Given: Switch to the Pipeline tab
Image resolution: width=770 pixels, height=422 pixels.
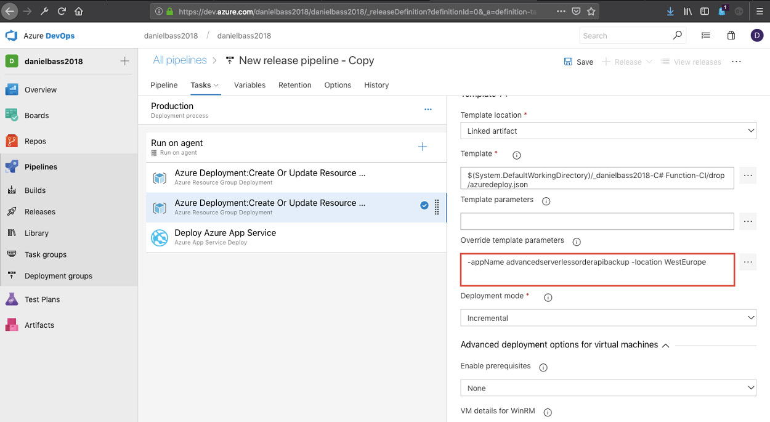Looking at the screenshot, I should point(164,85).
